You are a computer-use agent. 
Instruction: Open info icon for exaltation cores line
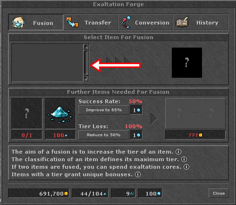point(186,167)
